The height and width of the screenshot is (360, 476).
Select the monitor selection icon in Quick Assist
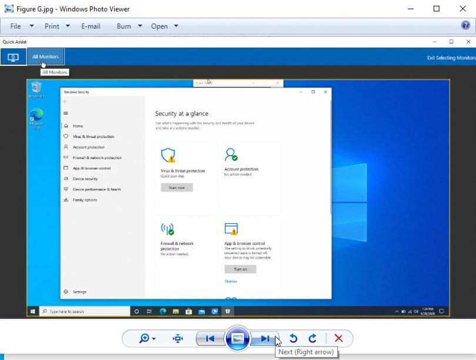click(x=13, y=56)
